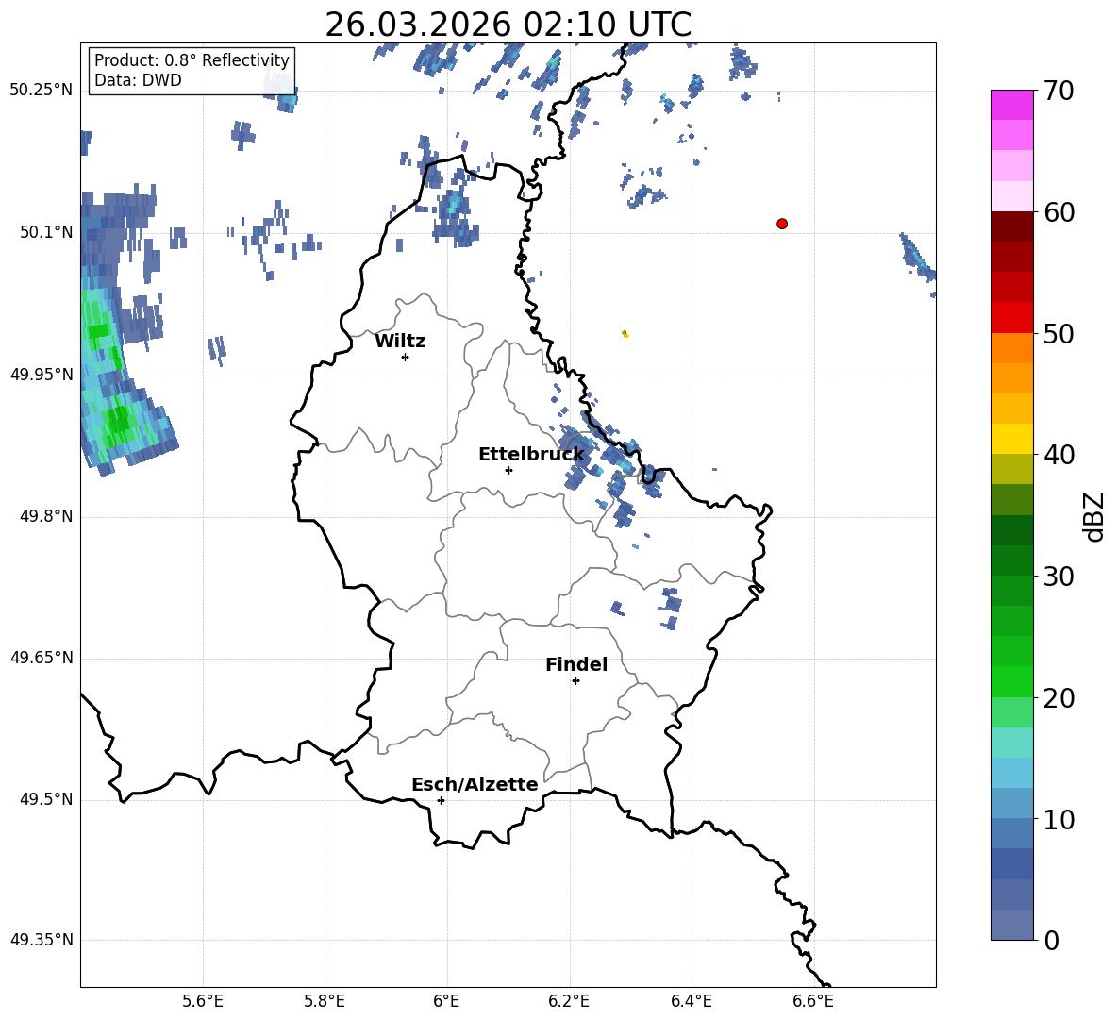This screenshot has height=1020, width=1117.
Task: Click the 'Ettelbruck' city label
Action: [x=531, y=455]
